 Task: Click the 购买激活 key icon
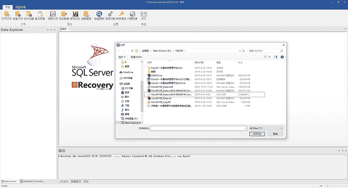coord(121,16)
